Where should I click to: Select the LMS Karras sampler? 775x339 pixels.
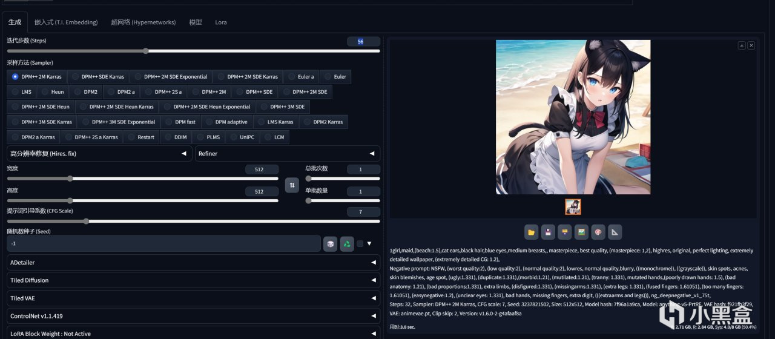click(x=275, y=122)
